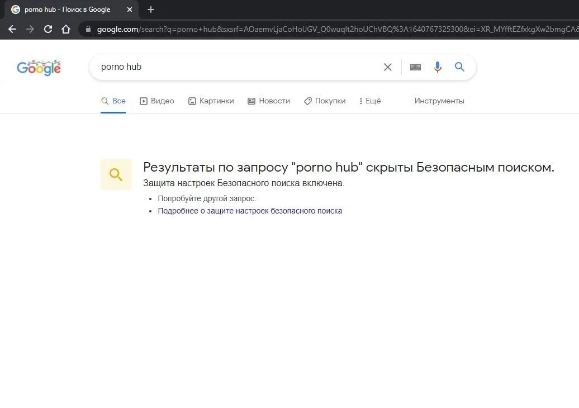579x408 pixels.
Task: Click text Попробуйте другой запрос
Action: coord(207,198)
